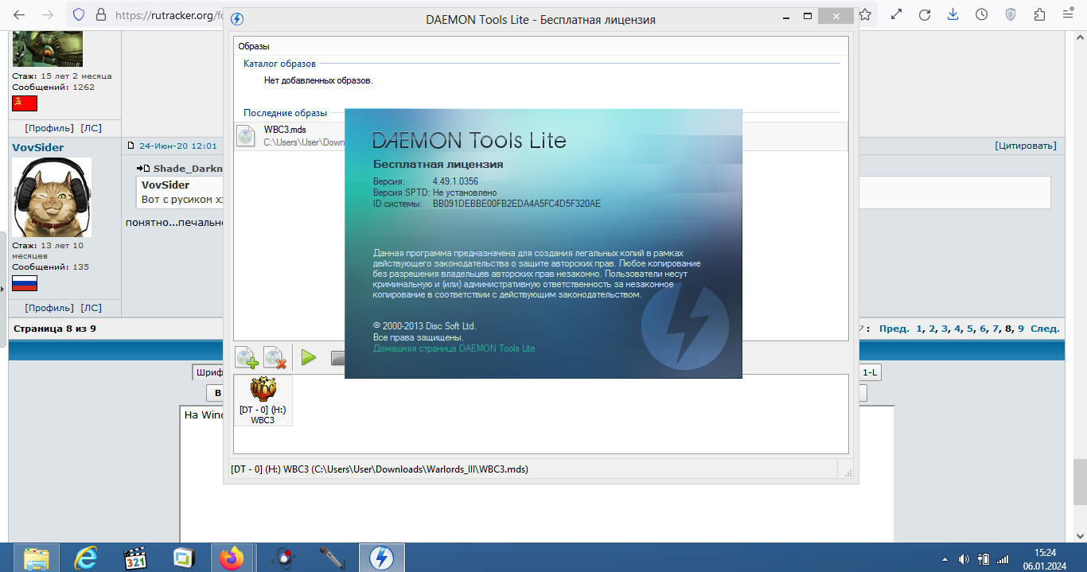
Task: Select the [DT - 0] (H:) WBC3 virtual drive
Action: pyautogui.click(x=263, y=400)
